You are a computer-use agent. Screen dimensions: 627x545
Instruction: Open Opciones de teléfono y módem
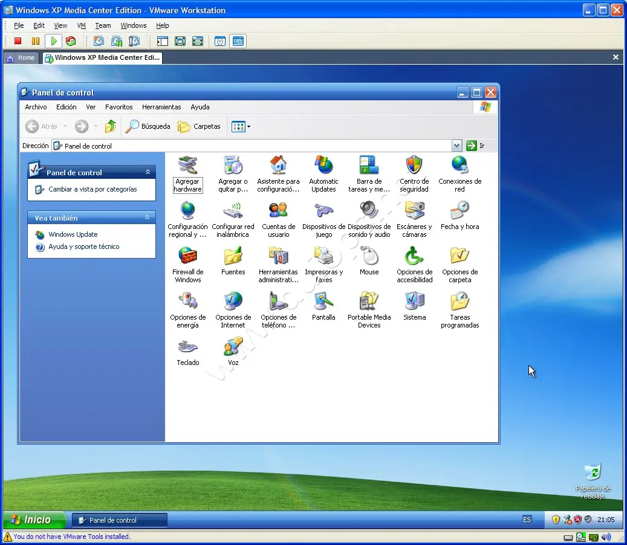coord(278,302)
